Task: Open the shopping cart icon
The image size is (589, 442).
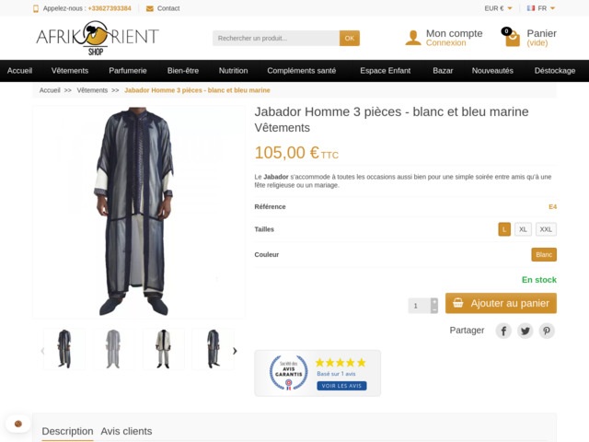Action: tap(512, 38)
